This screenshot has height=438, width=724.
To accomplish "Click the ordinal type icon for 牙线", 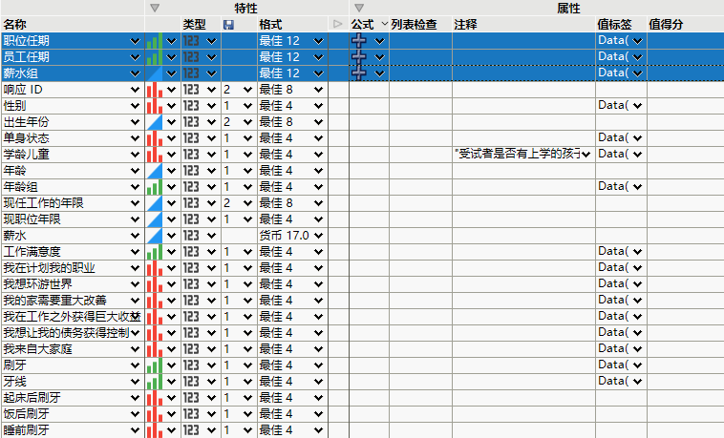I will (155, 382).
